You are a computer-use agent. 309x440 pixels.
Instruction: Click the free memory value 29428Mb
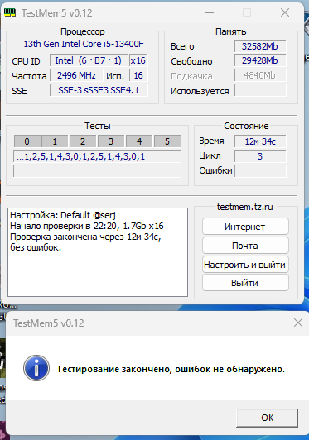(260, 60)
